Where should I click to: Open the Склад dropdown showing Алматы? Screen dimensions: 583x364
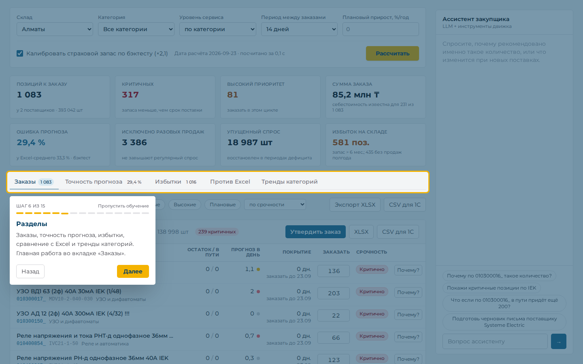[55, 29]
